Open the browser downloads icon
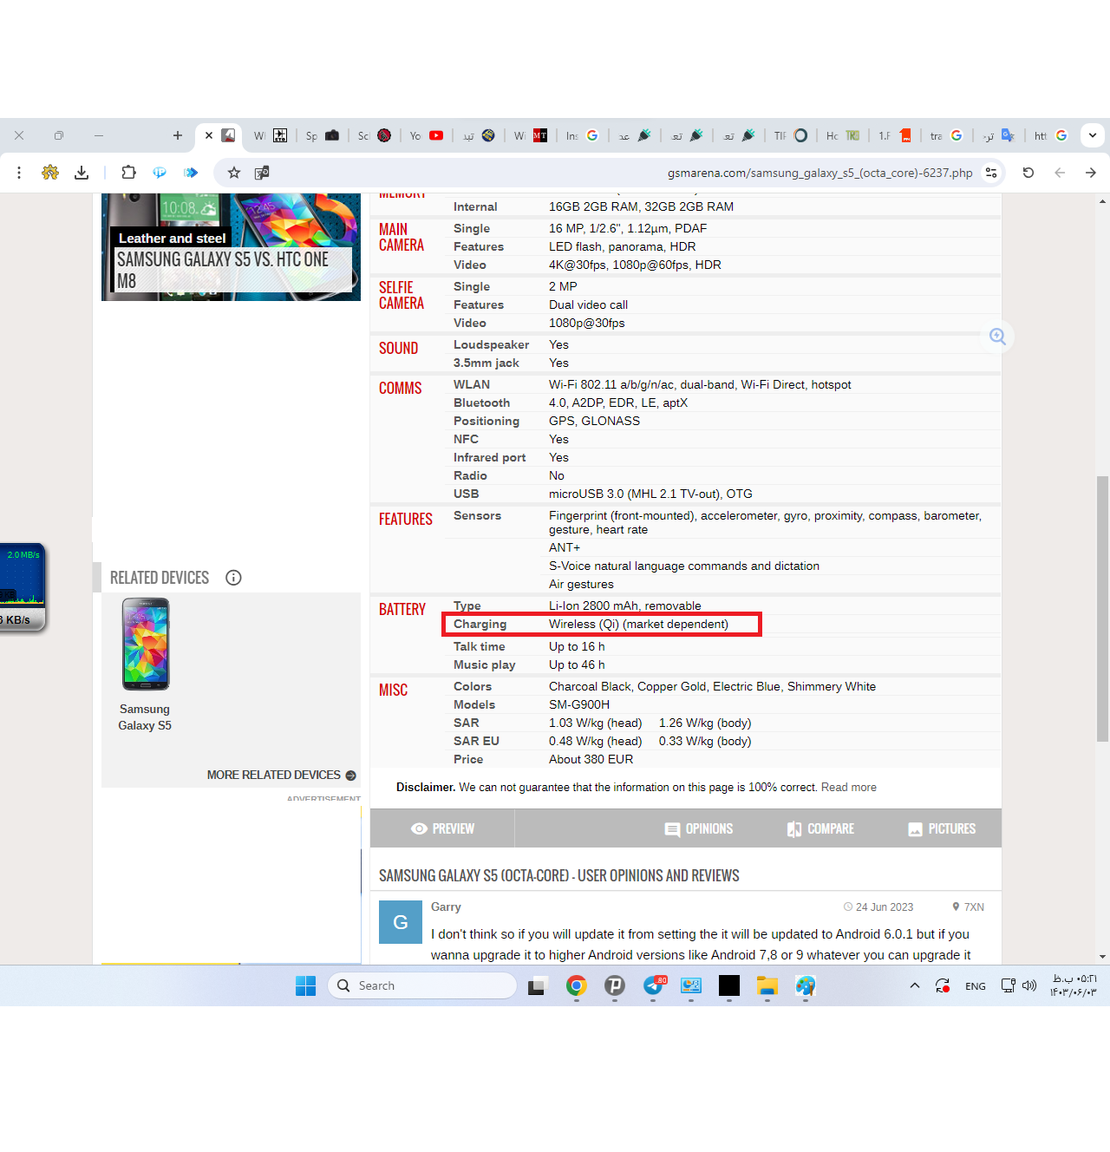This screenshot has height=1152, width=1110. pos(82,173)
